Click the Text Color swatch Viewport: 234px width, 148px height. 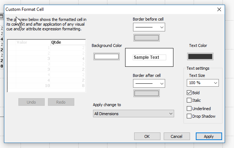200,57
